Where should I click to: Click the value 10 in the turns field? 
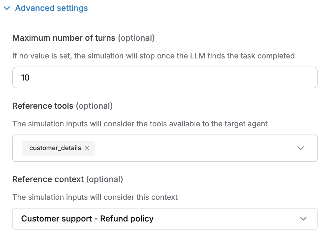pos(24,77)
